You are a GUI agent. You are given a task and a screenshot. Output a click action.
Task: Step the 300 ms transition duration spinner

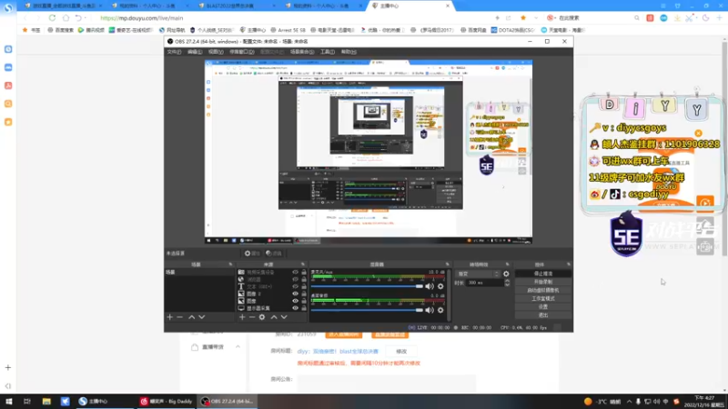pyautogui.click(x=507, y=283)
